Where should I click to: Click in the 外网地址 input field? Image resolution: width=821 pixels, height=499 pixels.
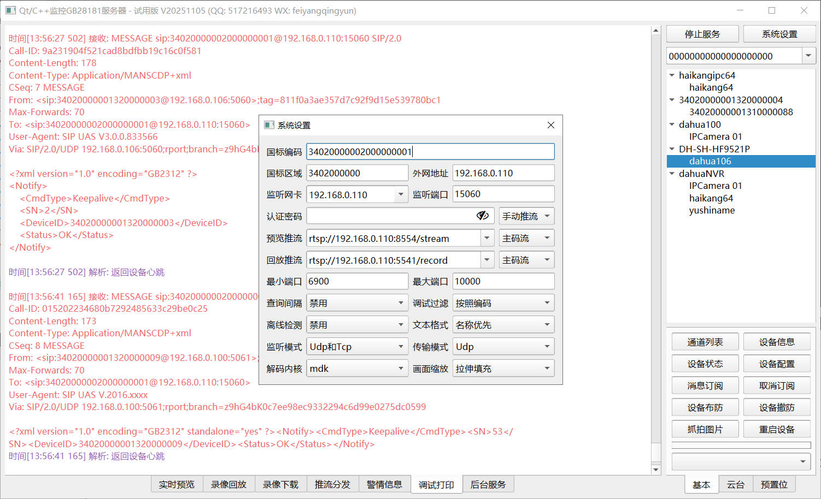503,173
